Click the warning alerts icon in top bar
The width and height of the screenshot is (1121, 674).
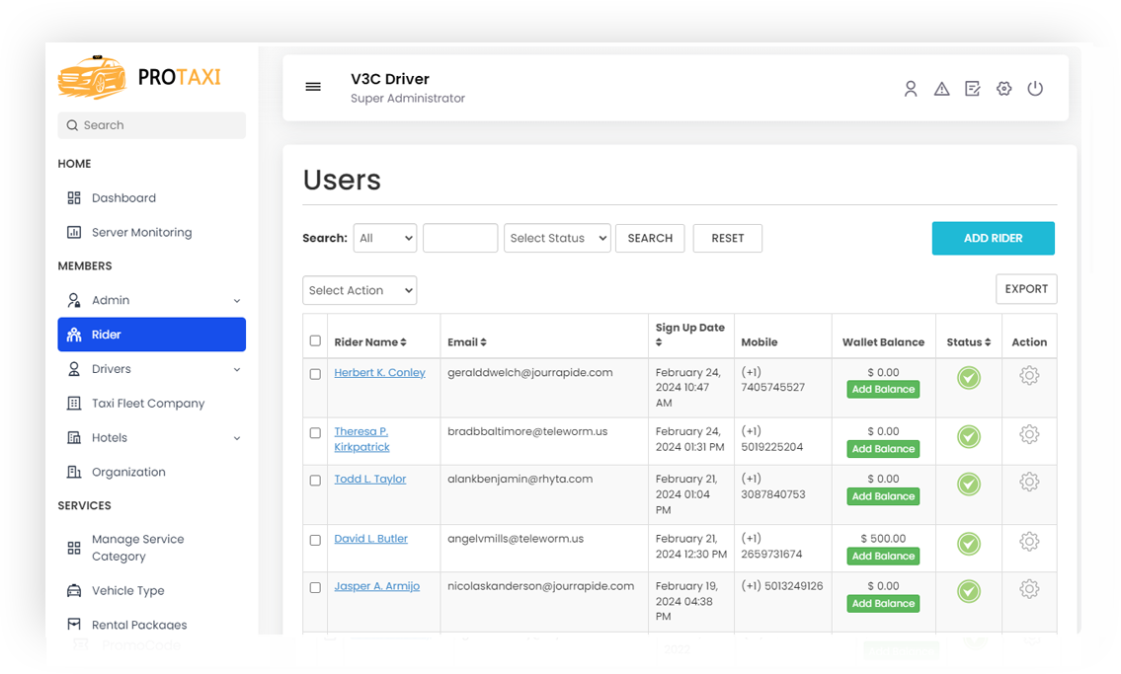941,88
